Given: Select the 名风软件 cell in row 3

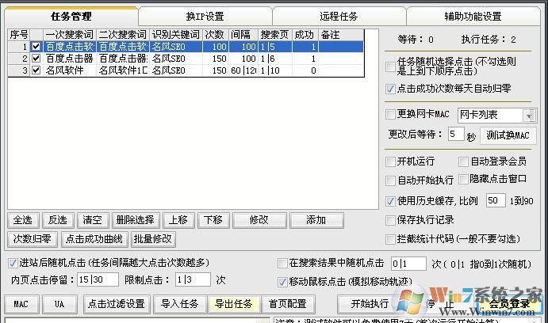Looking at the screenshot, I should 70,70.
